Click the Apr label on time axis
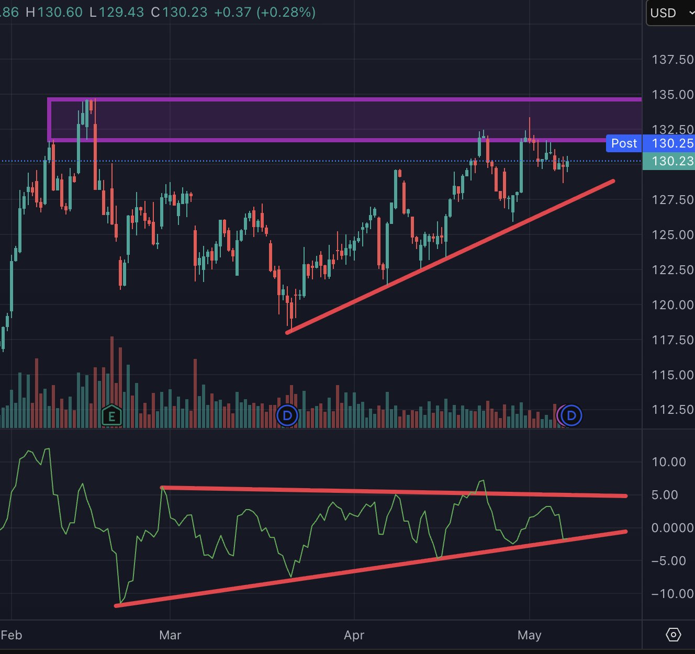Screen dimensions: 695x654 pyautogui.click(x=354, y=635)
